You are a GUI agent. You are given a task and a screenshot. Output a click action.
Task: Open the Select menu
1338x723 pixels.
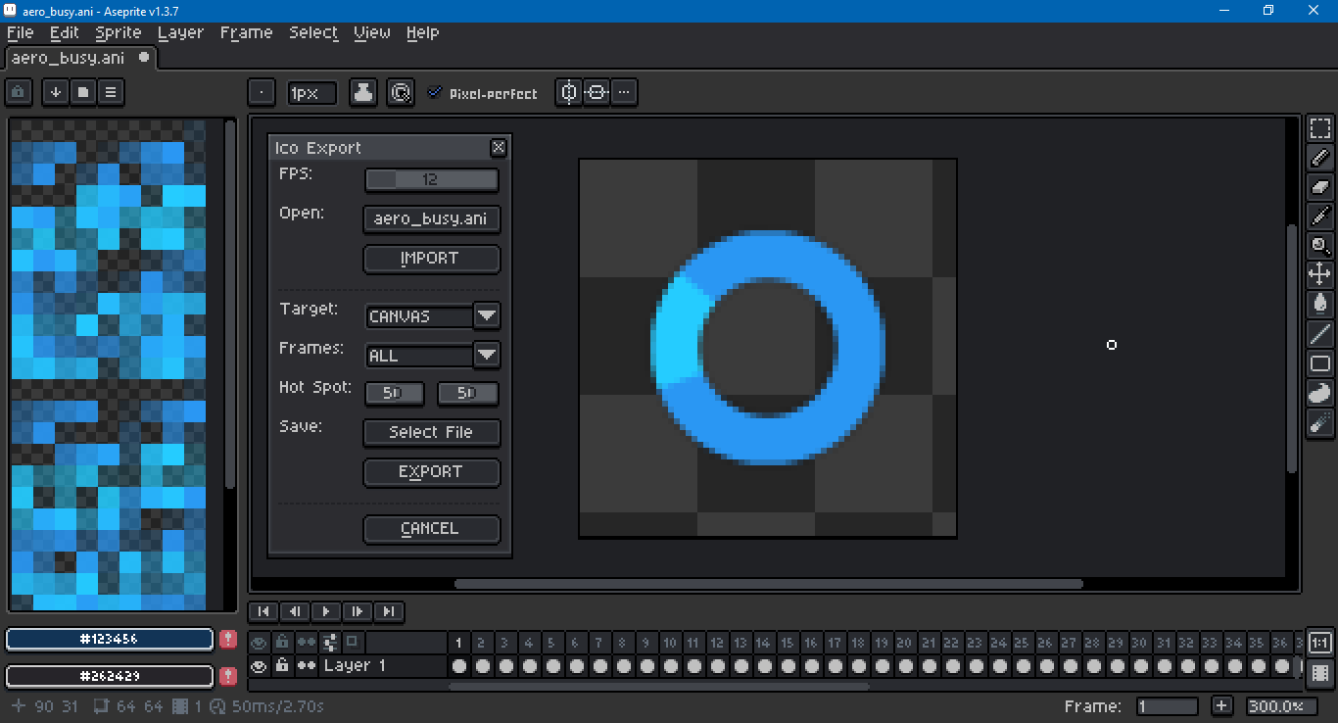pos(313,32)
